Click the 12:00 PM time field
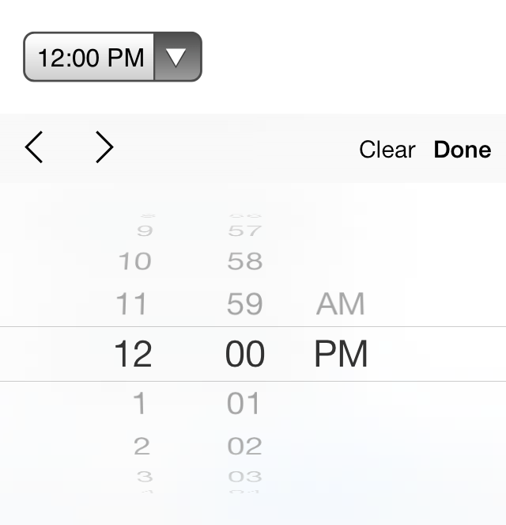Image resolution: width=506 pixels, height=525 pixels. pos(89,56)
